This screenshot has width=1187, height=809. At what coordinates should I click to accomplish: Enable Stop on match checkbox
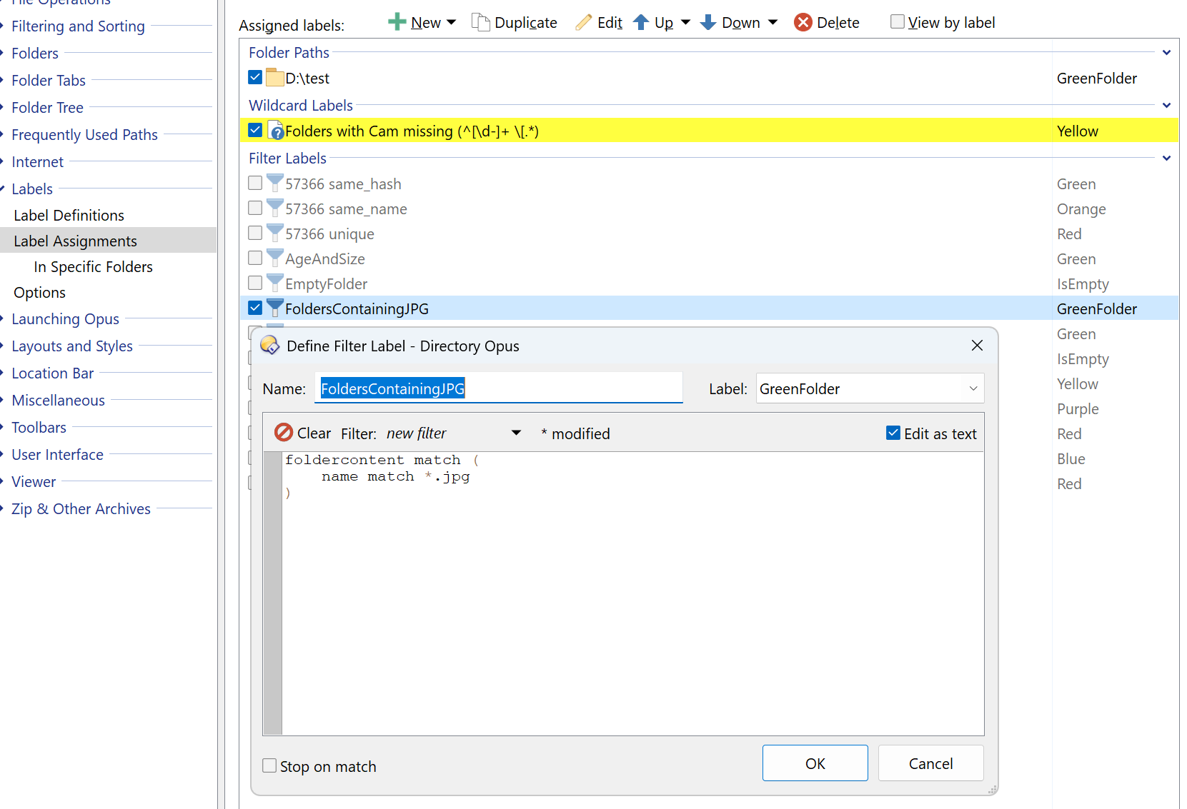coord(269,765)
